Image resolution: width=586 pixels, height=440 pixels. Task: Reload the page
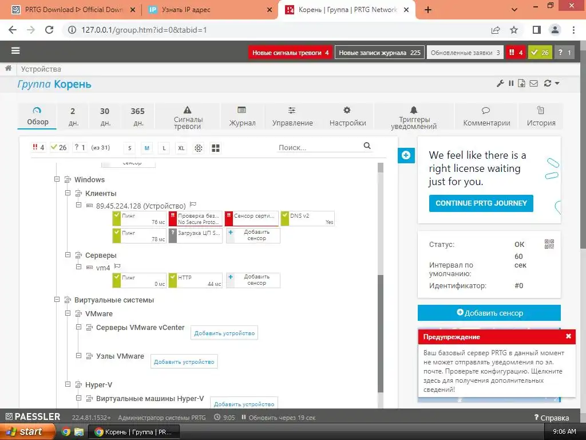click(x=49, y=30)
